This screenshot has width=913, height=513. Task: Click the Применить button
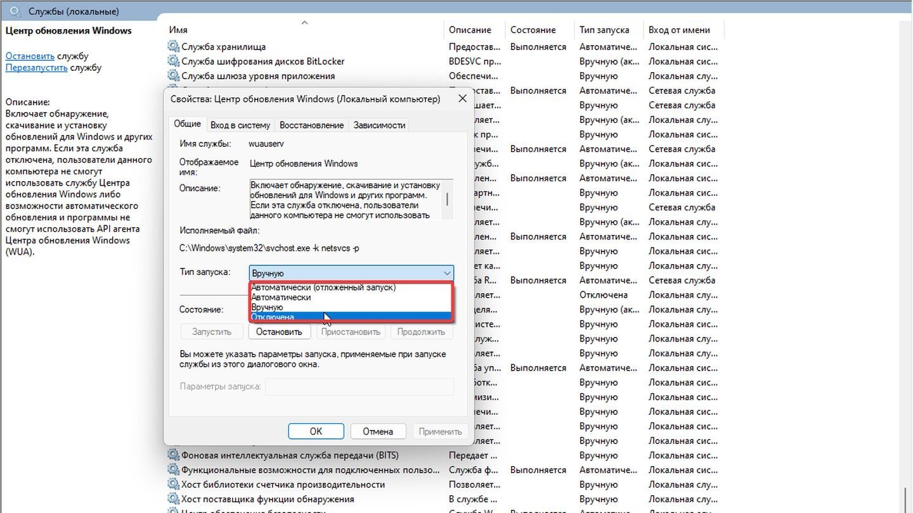[x=440, y=431]
